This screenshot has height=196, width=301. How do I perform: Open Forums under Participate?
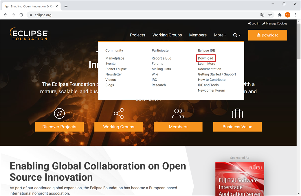click(x=157, y=64)
